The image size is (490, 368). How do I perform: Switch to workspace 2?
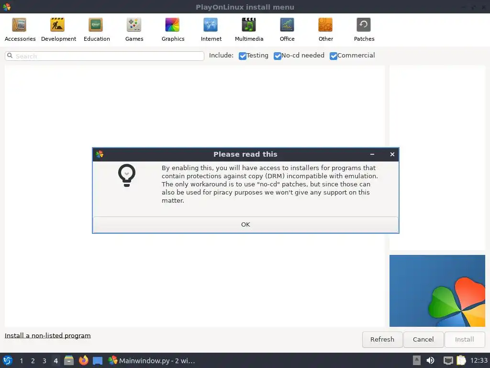(x=33, y=361)
